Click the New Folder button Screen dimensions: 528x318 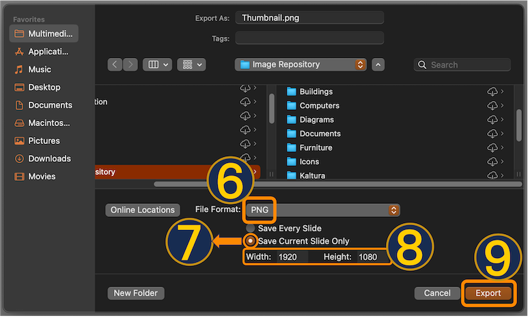pyautogui.click(x=136, y=293)
